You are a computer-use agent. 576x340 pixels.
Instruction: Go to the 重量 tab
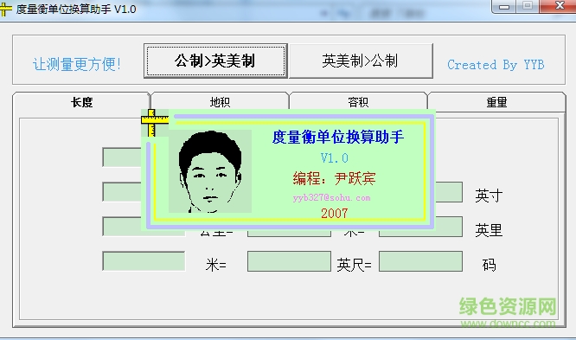click(x=496, y=102)
